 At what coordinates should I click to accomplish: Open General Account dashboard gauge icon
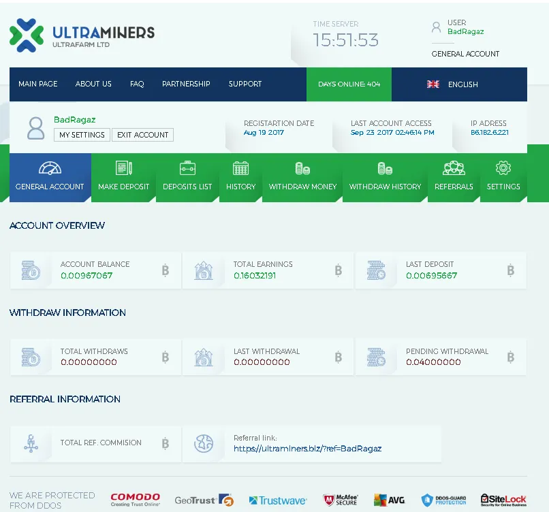50,168
